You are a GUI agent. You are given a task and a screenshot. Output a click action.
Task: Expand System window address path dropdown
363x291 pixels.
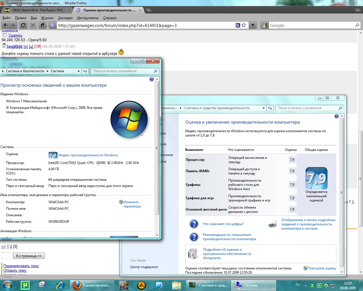(79, 71)
